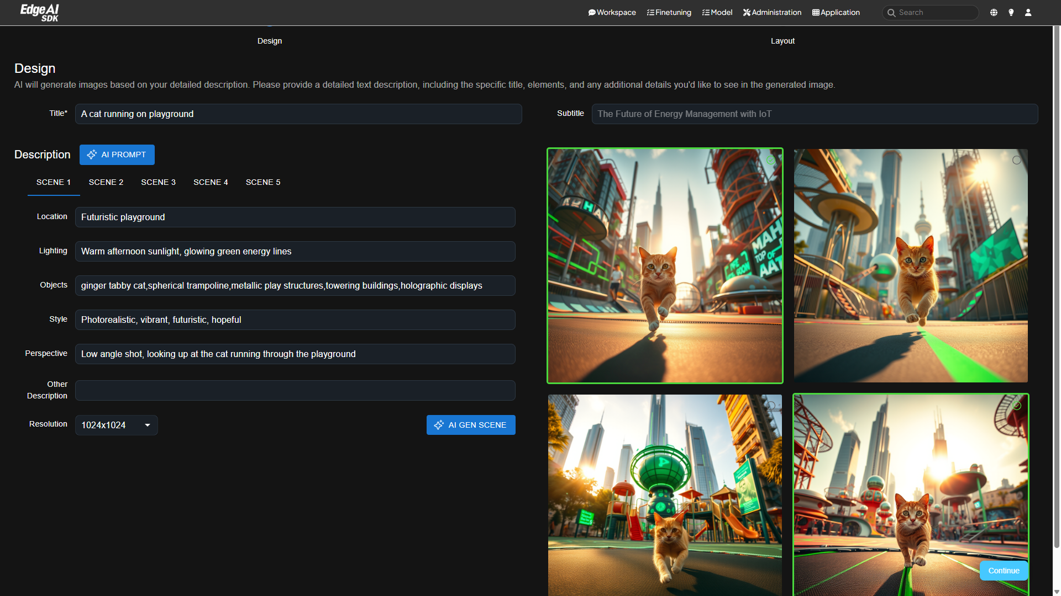The height and width of the screenshot is (596, 1061).
Task: Deselect the first generated image's checkmark
Action: click(770, 160)
